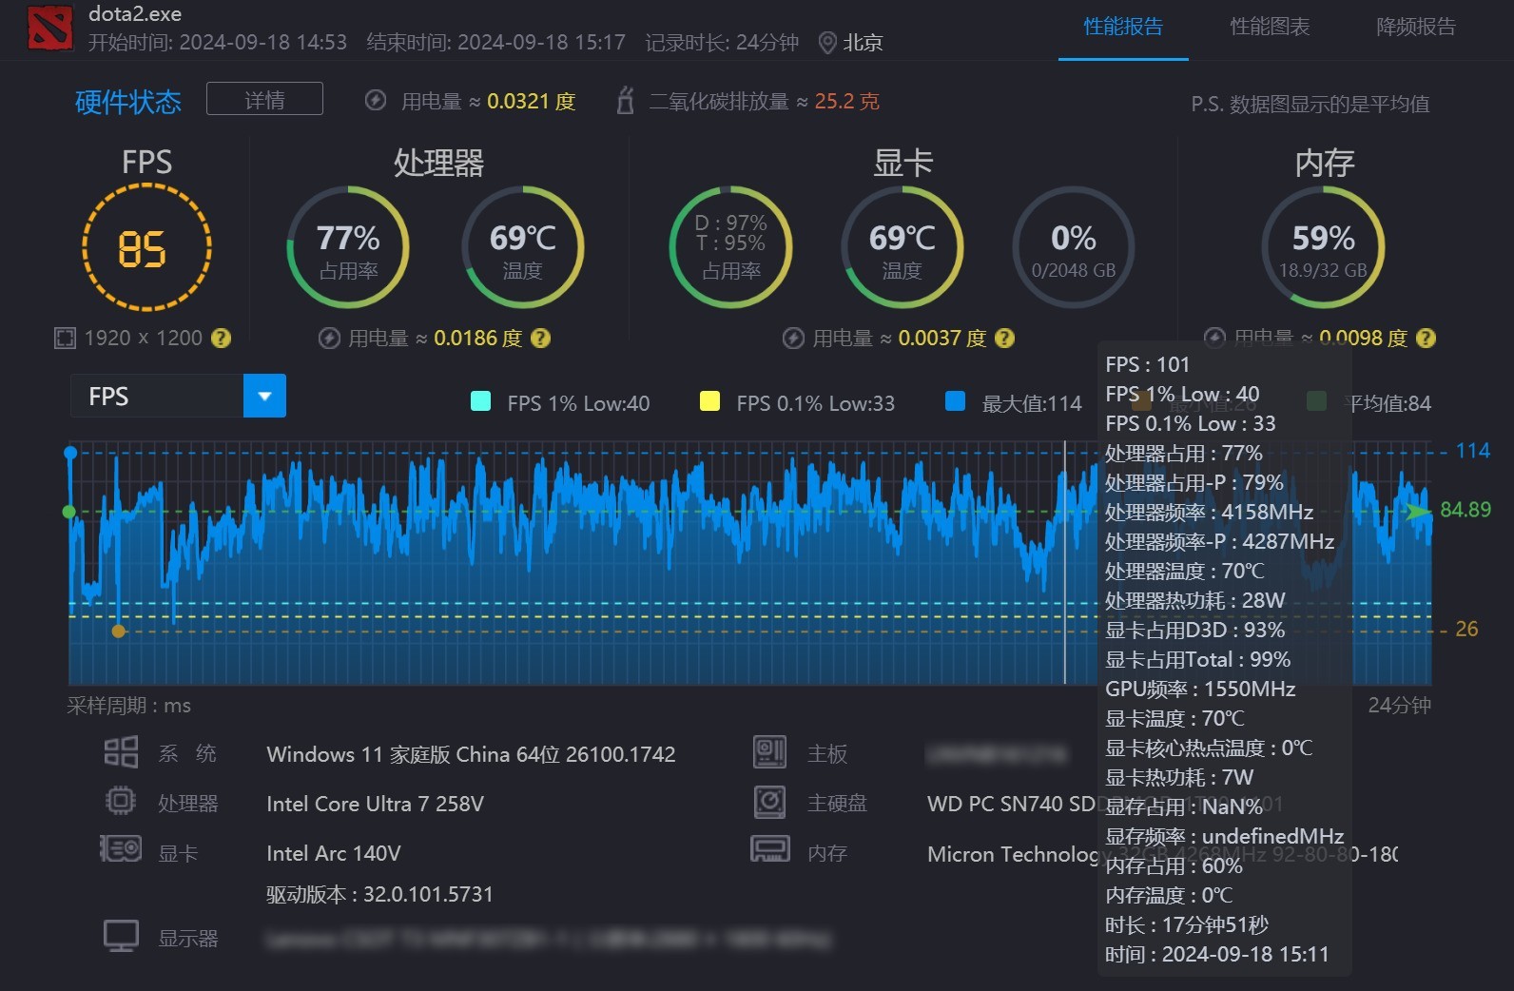Screen dimensions: 1514x991
Task: Click help icon beside processor power 0.0186 度
Action: pos(540,338)
